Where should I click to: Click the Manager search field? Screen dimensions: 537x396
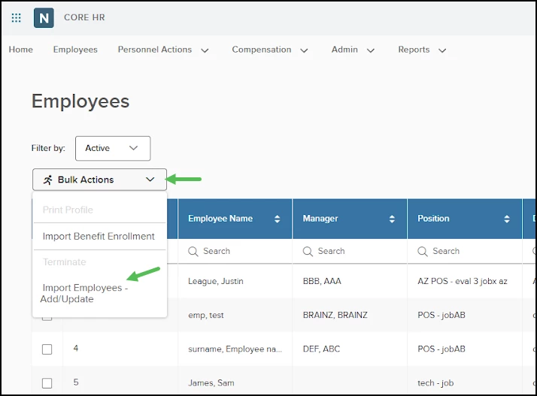pyautogui.click(x=350, y=251)
